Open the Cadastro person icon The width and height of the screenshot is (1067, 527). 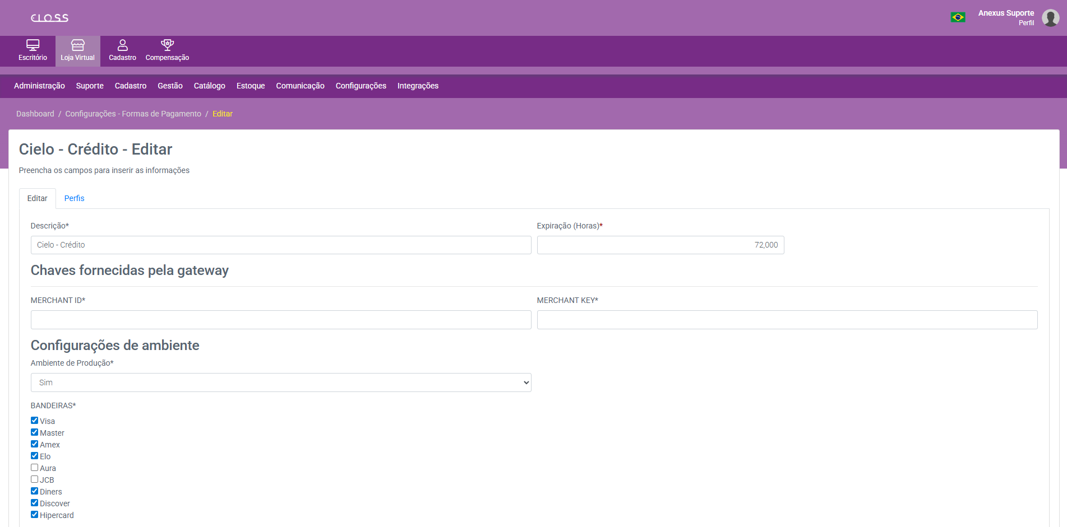click(122, 45)
